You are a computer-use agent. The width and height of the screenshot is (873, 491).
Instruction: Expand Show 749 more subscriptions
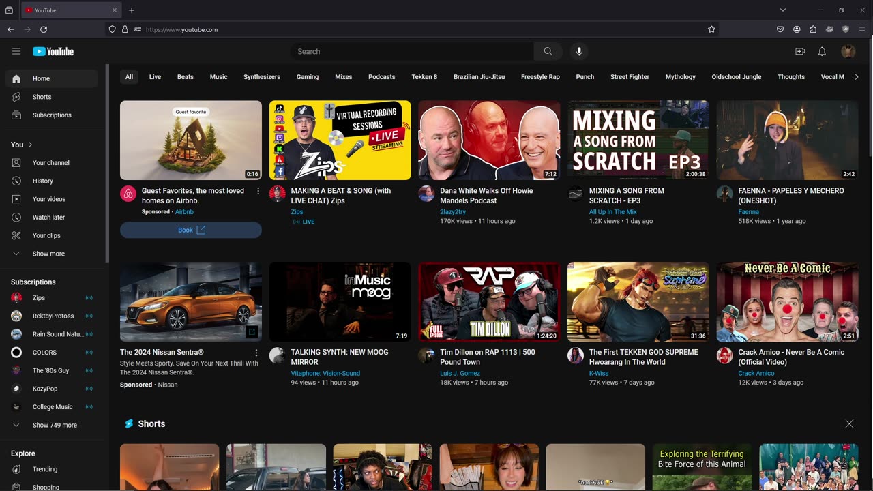coord(52,425)
